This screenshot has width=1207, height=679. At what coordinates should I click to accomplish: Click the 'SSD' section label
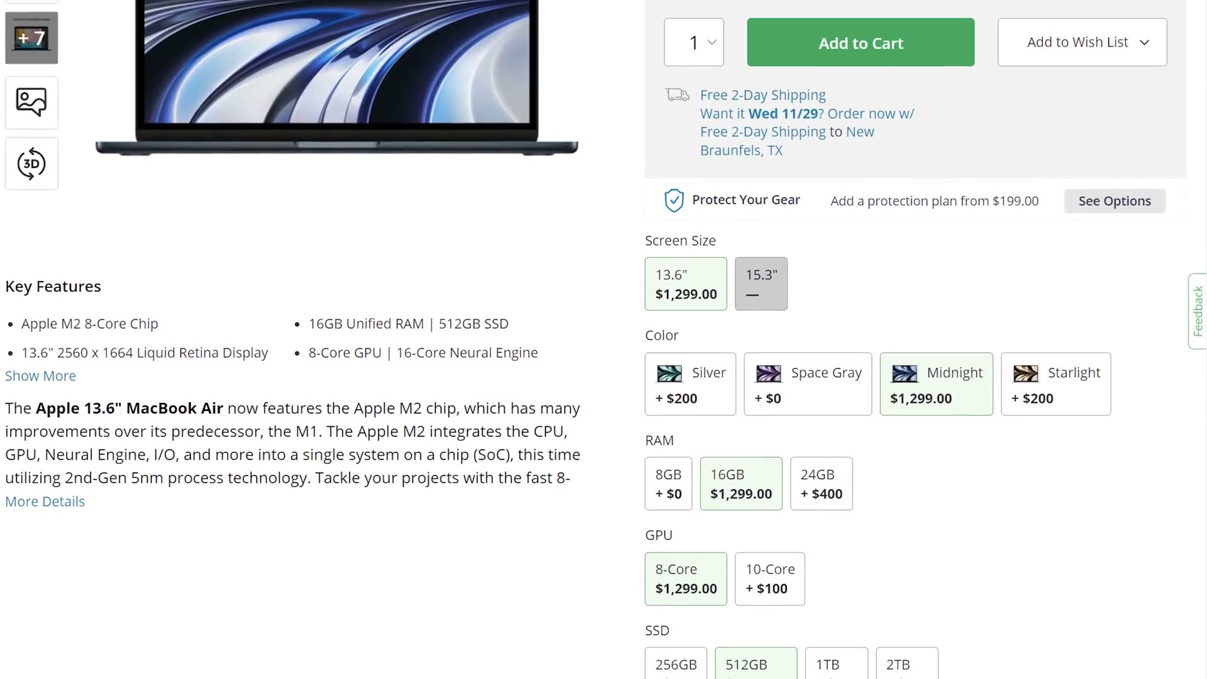pyautogui.click(x=657, y=631)
